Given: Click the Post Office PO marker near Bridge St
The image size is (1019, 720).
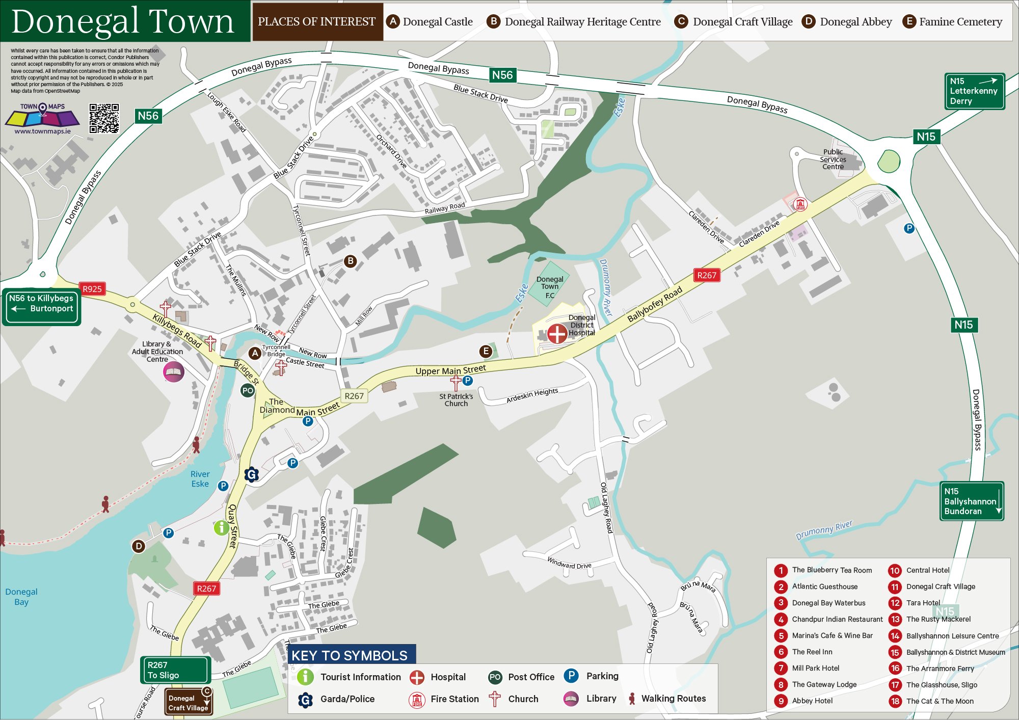Looking at the screenshot, I should coord(248,391).
